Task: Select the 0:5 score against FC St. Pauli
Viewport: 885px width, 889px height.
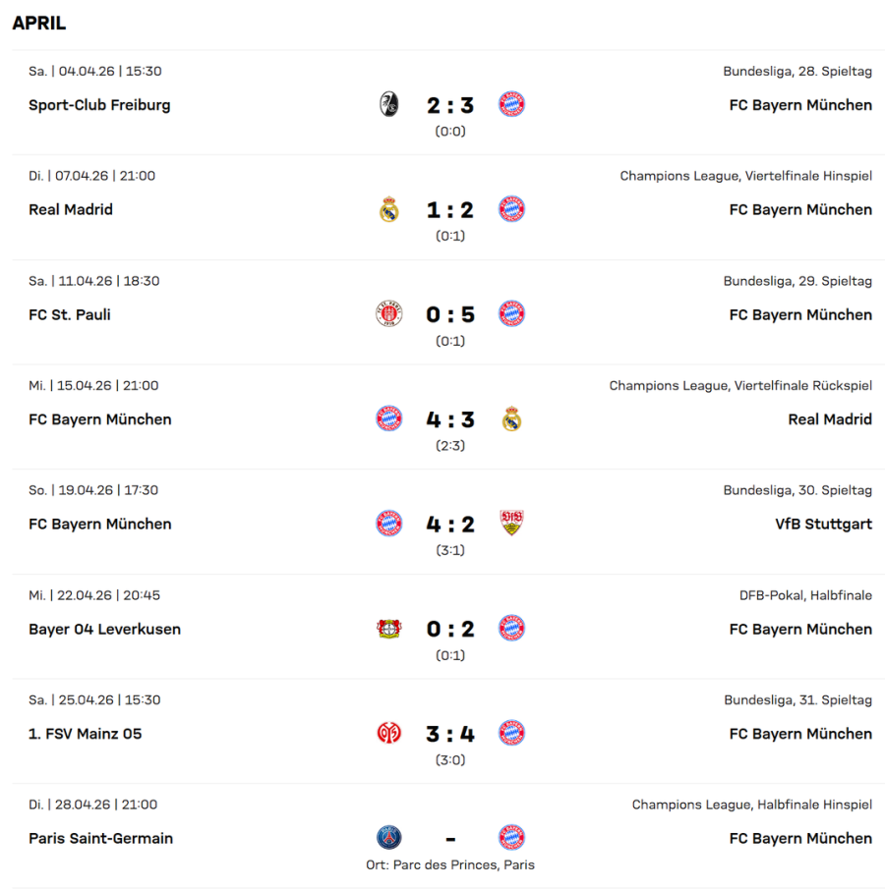Action: point(450,314)
